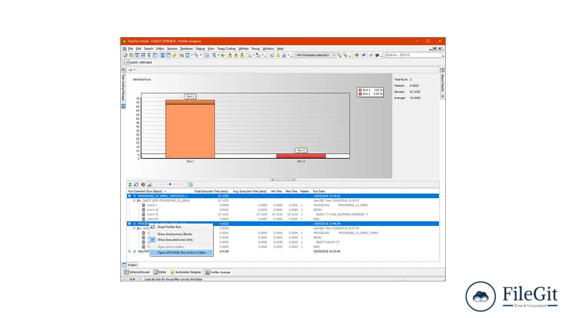Open the chart toolbar small dropdown arrow
The width and height of the screenshot is (566, 318).
pyautogui.click(x=134, y=70)
